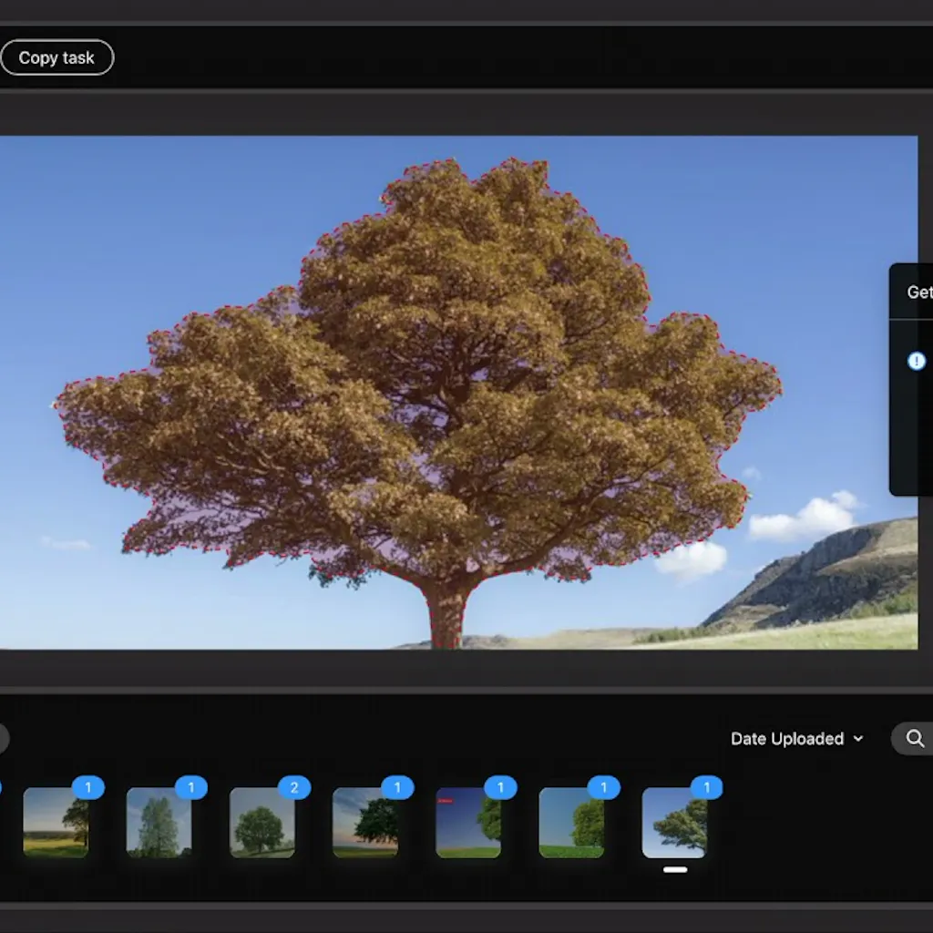Click the tree trunk in the main image
The height and width of the screenshot is (933, 933).
point(447,615)
